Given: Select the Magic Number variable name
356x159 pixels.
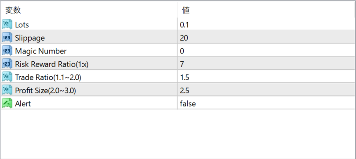Looking at the screenshot, I should 40,51.
